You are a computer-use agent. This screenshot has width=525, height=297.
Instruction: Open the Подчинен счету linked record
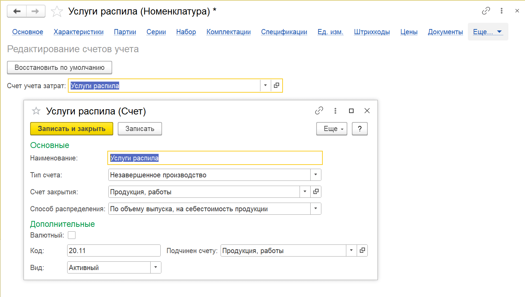(362, 250)
